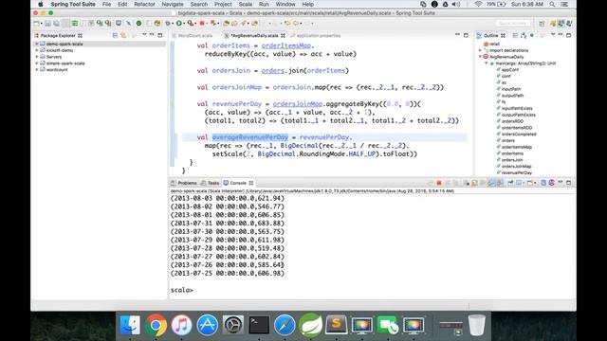Open Spotlight search in the menu bar
Image resolution: width=607 pixels, height=341 pixels.
[x=552, y=4]
